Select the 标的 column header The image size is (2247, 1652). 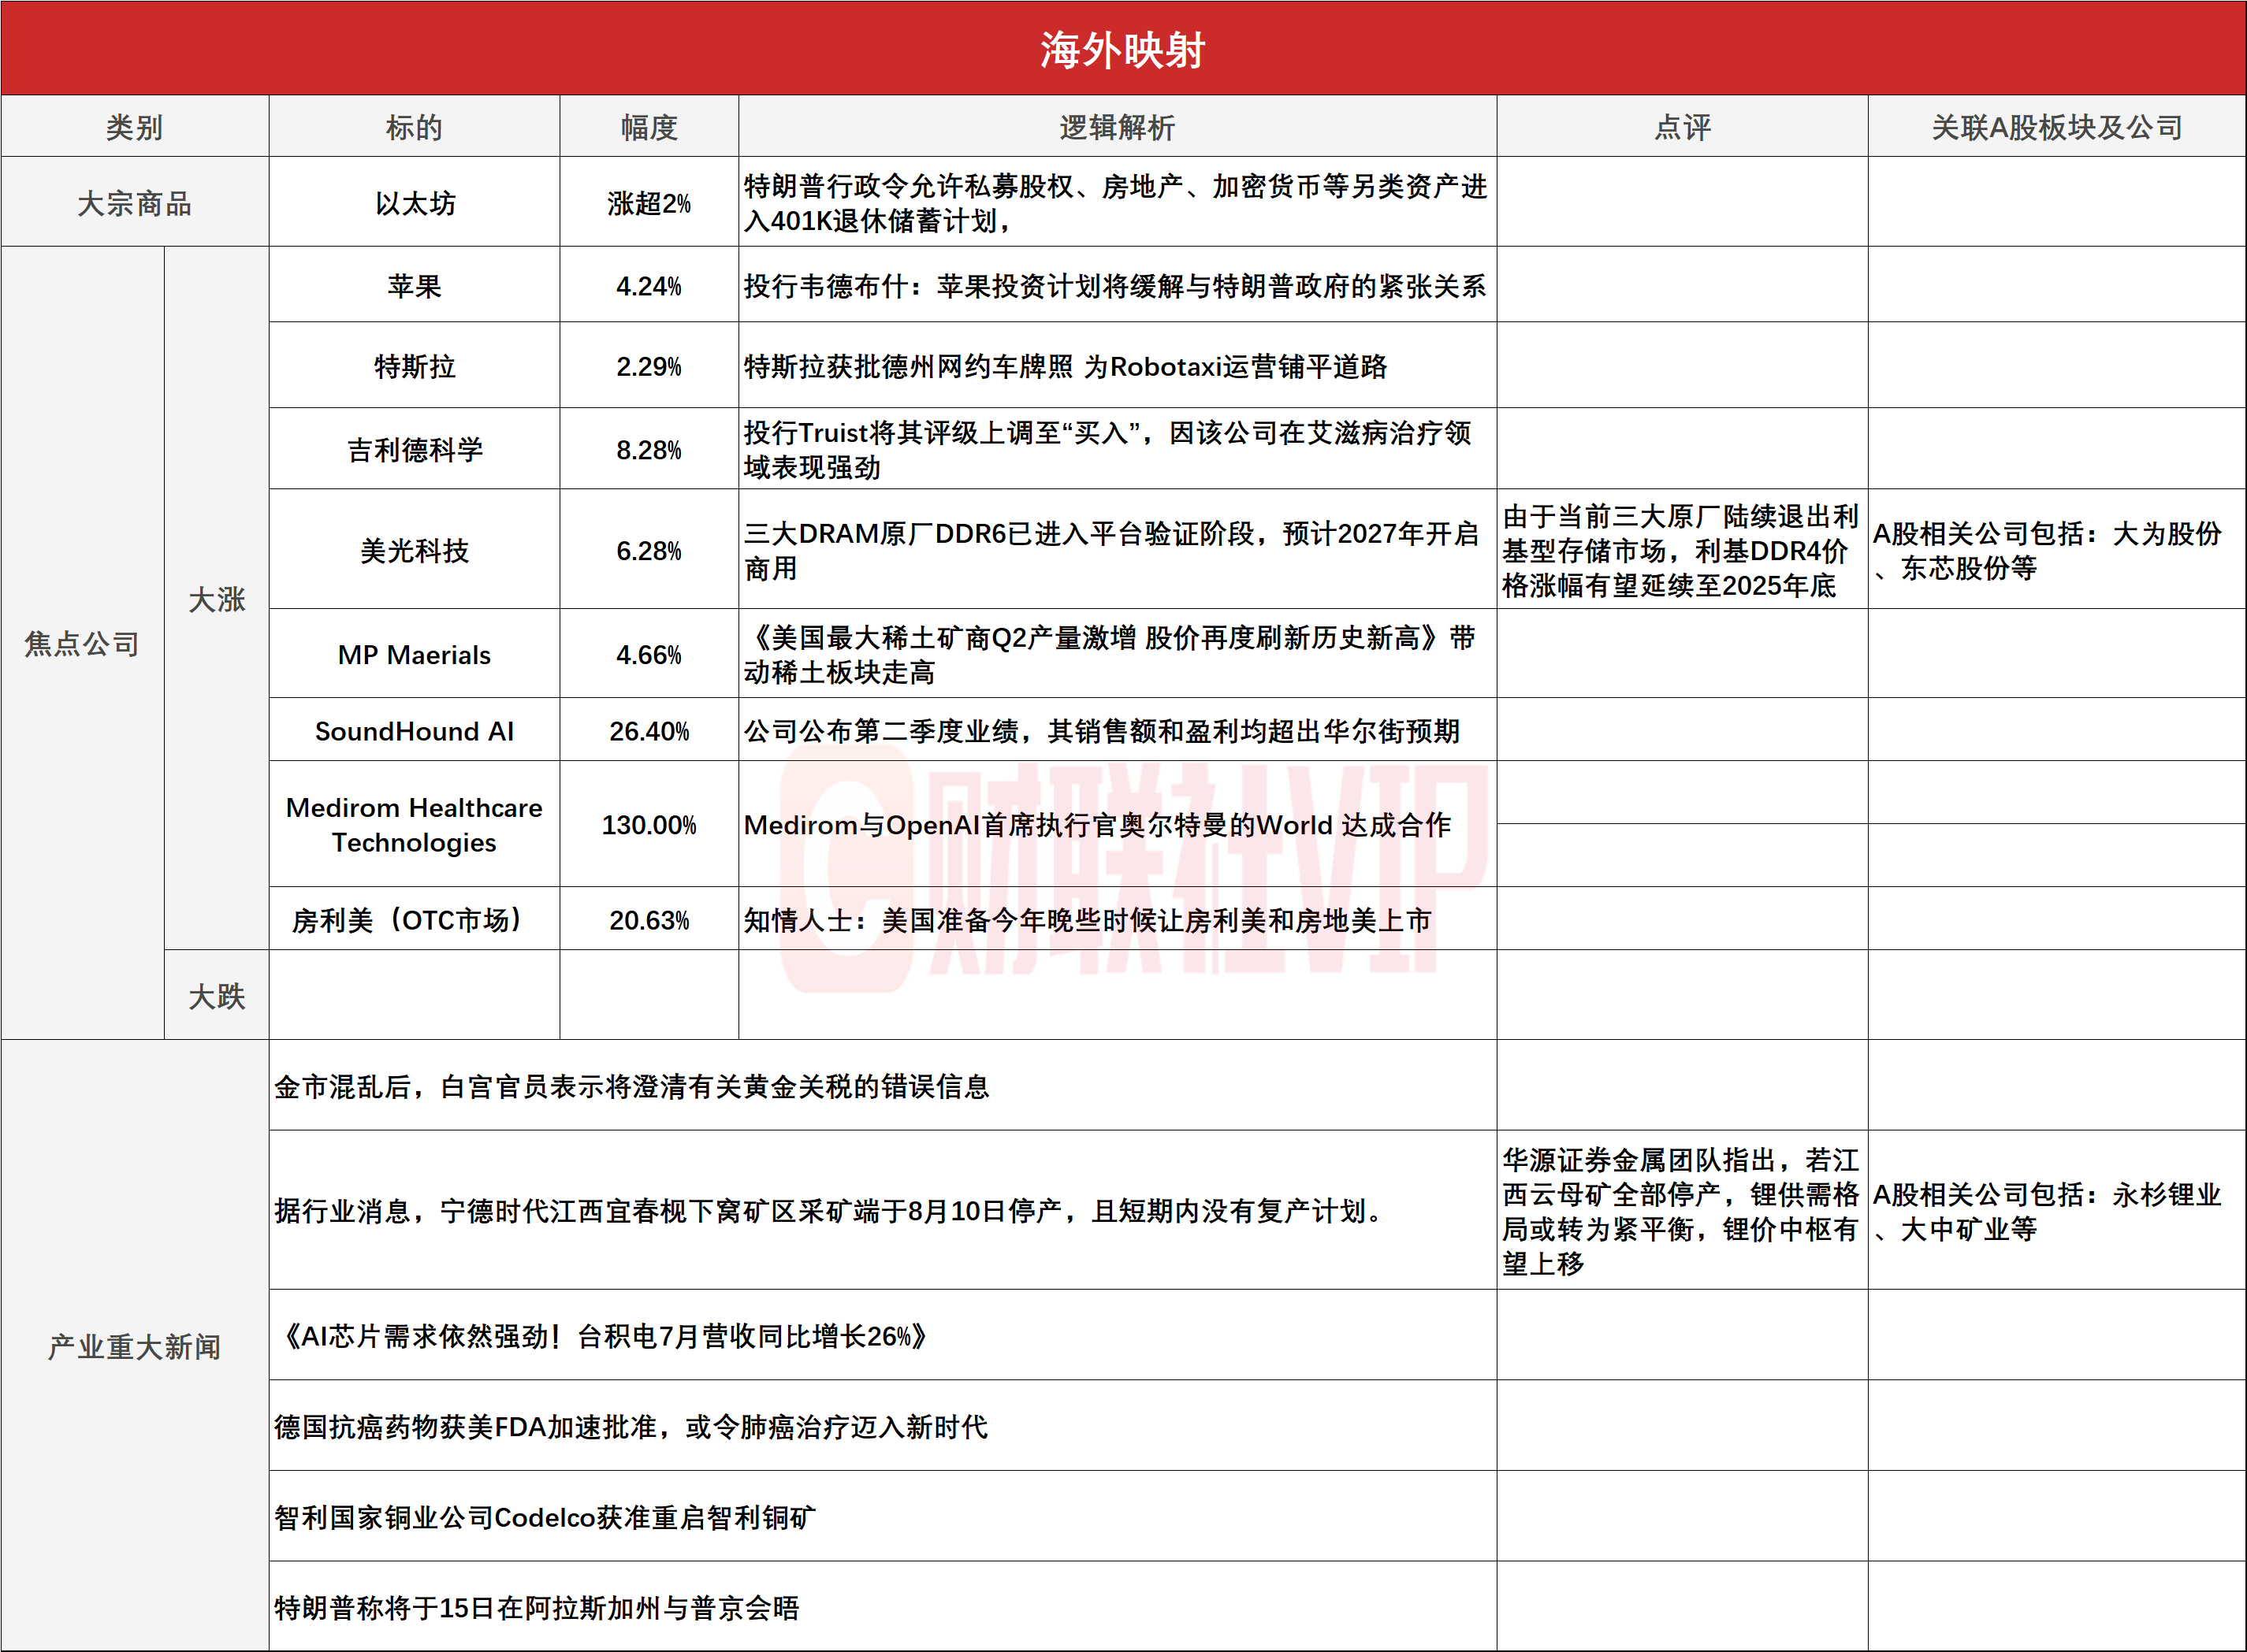415,127
